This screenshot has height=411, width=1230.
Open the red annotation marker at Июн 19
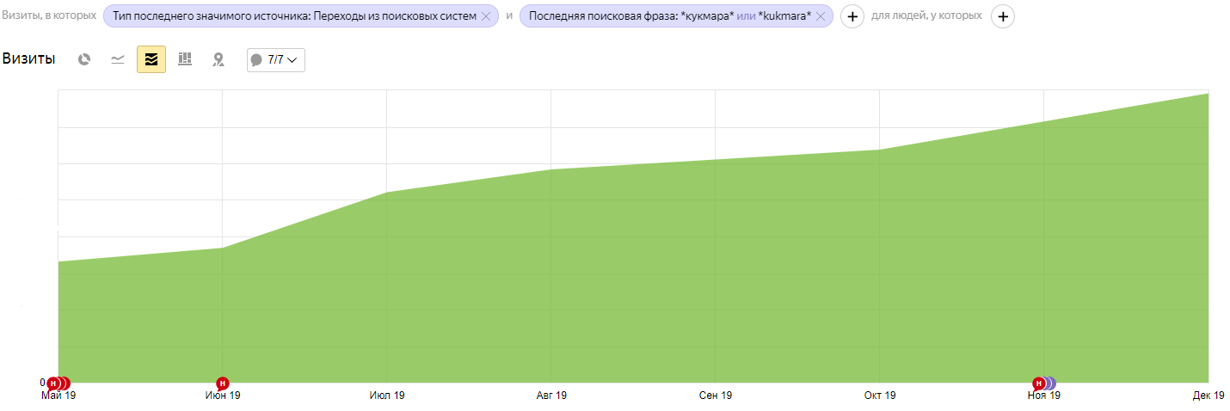pos(223,383)
